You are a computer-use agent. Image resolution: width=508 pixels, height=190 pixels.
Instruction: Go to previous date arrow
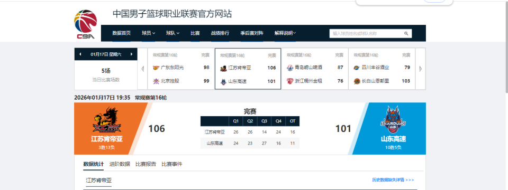80,54
